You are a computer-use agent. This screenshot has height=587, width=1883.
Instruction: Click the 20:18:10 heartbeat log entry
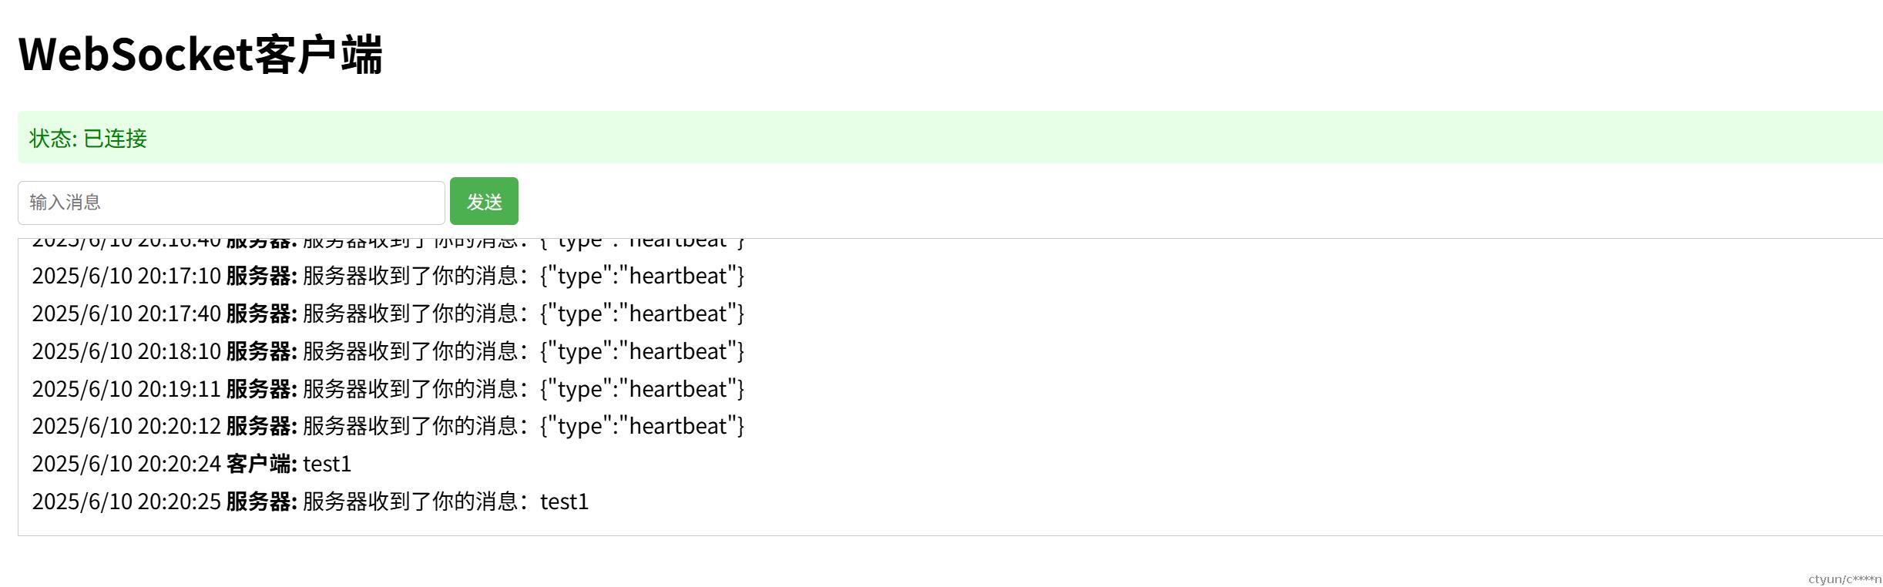[388, 351]
